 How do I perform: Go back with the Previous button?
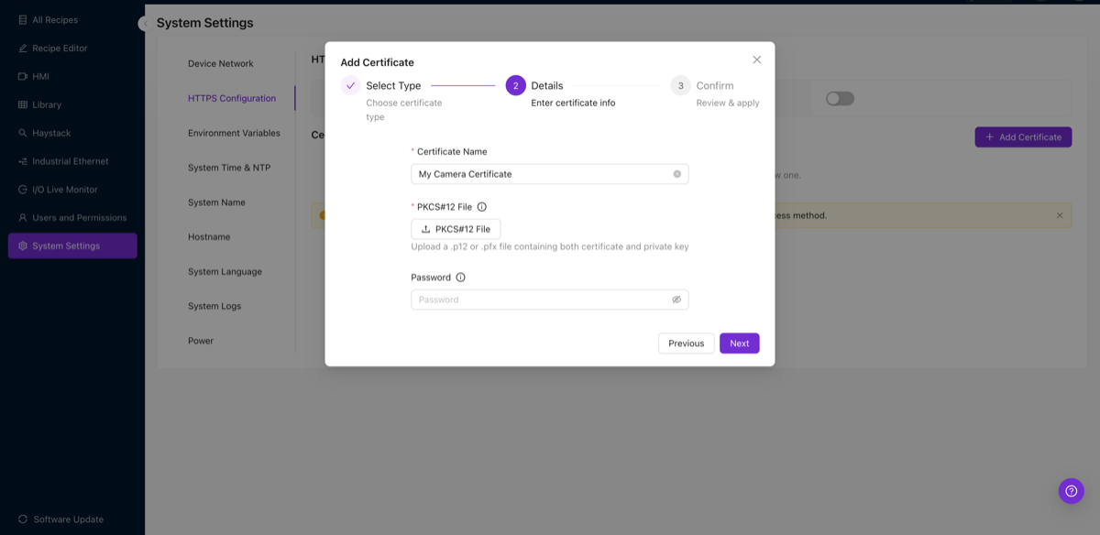tap(686, 343)
